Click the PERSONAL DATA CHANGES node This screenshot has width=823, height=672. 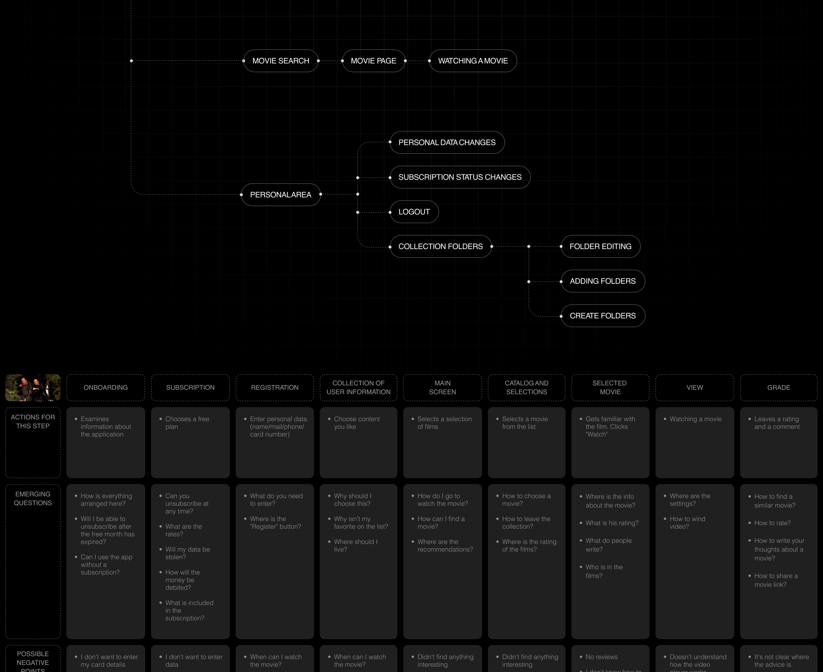pyautogui.click(x=447, y=142)
